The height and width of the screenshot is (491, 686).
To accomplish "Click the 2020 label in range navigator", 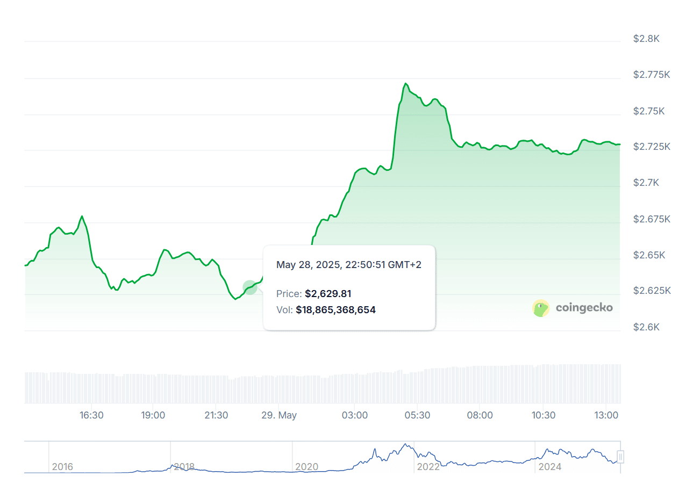I will coord(306,467).
